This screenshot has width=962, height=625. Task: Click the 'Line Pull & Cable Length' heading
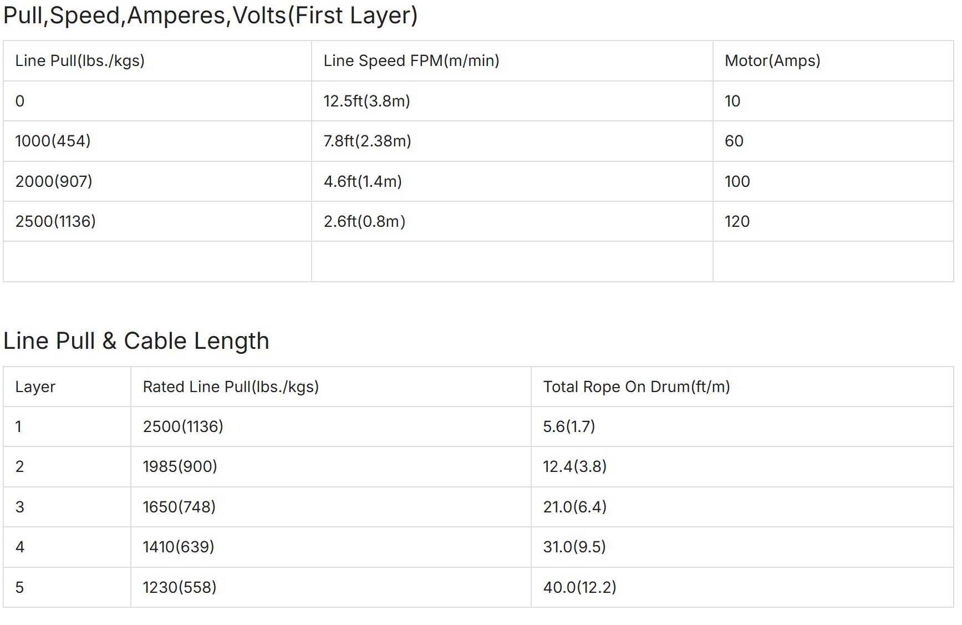[x=136, y=341]
